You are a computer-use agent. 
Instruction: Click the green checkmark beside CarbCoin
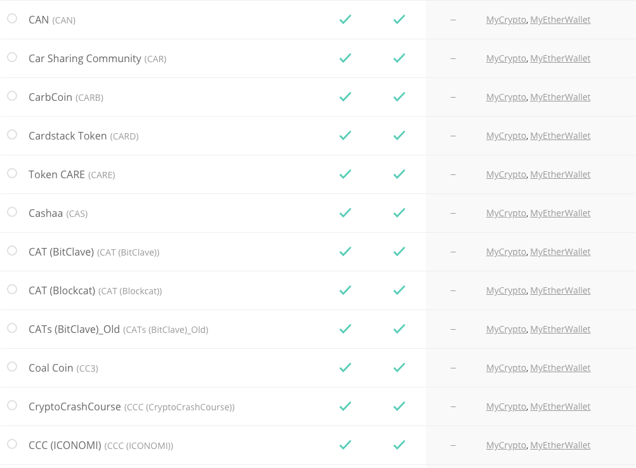point(345,96)
